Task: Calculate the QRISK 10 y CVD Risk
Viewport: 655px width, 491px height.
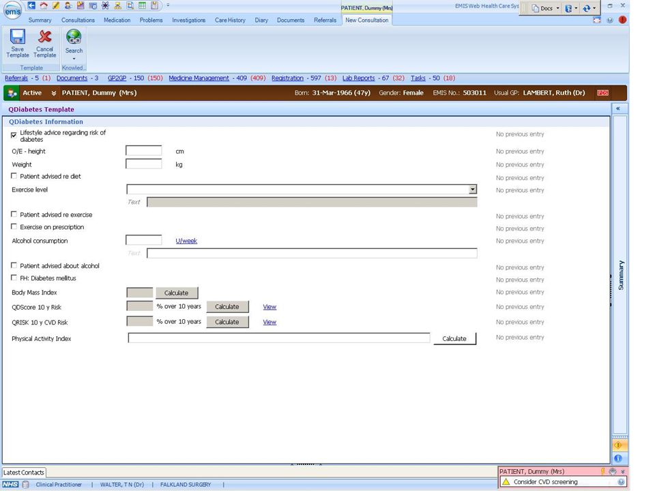Action: (x=227, y=322)
